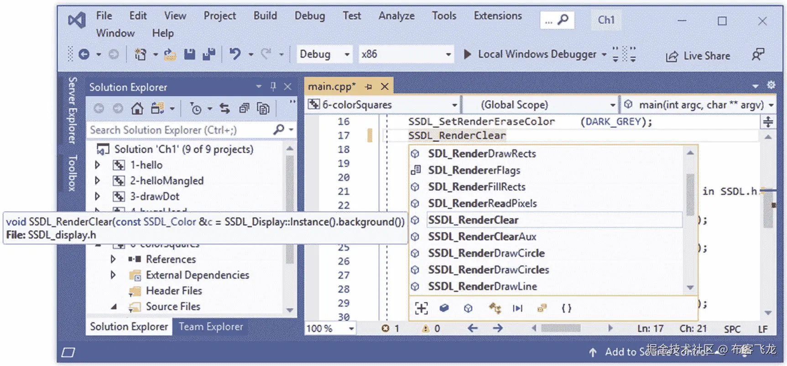787x366 pixels.
Task: Toggle IntelliSense filter with wrench symbols
Action: point(495,309)
